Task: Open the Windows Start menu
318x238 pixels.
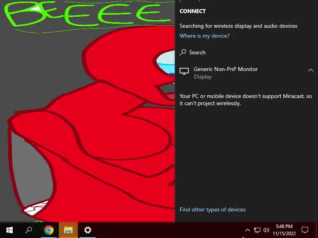Action: (10, 230)
